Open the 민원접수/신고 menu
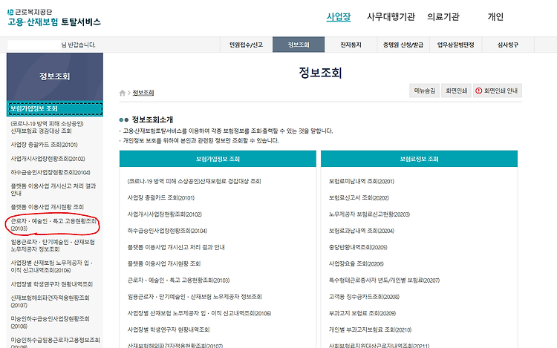The image size is (557, 348). tap(246, 45)
